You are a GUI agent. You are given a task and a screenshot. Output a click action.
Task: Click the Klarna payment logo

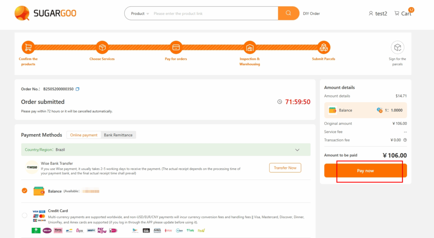pos(58,230)
